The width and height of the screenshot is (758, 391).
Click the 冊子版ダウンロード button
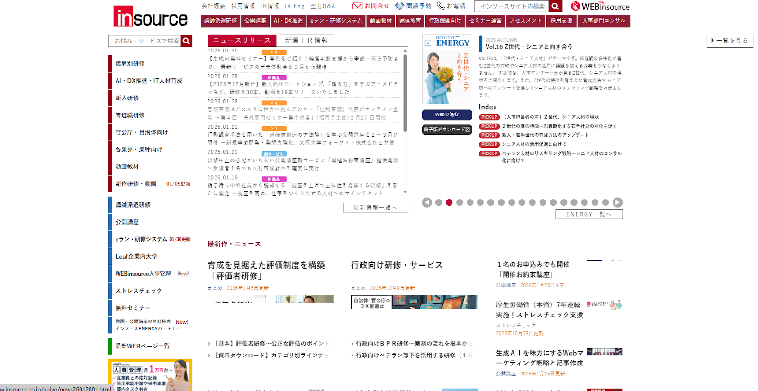point(447,129)
